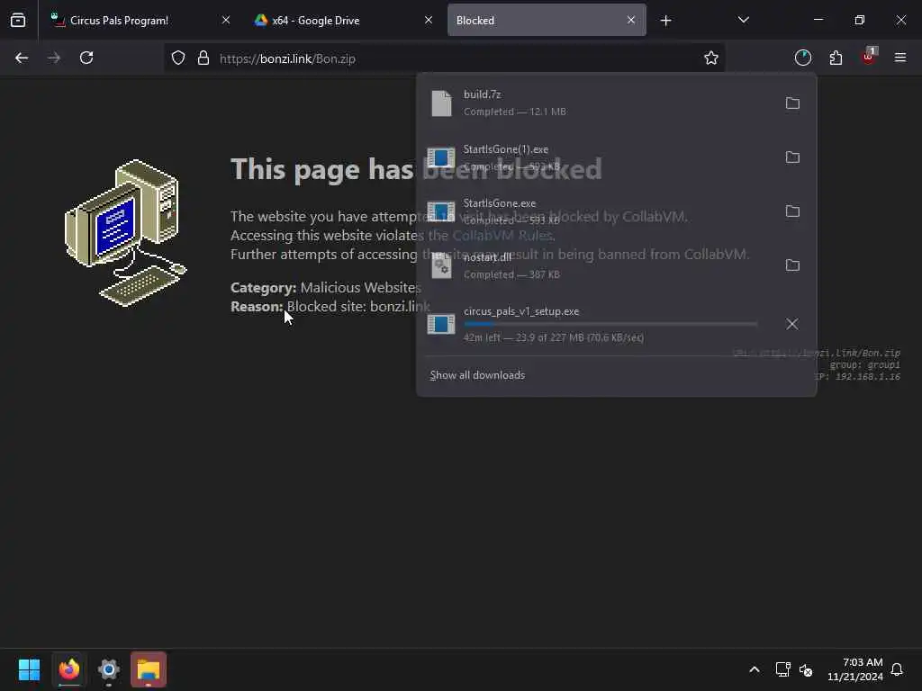Close the Circus Pals Program! tab

click(226, 21)
